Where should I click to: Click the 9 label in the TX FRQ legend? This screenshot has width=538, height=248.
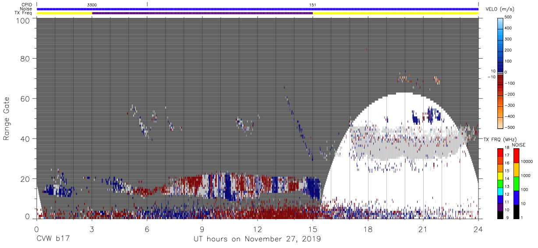[506, 217]
